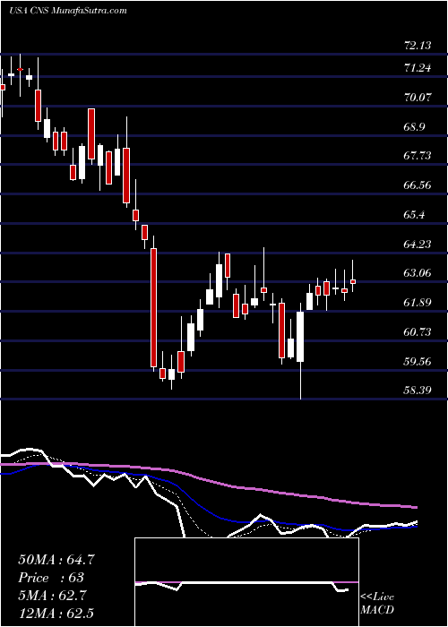The width and height of the screenshot is (448, 627).
Task: Click the 'Price : 63' readout
Action: (51, 578)
